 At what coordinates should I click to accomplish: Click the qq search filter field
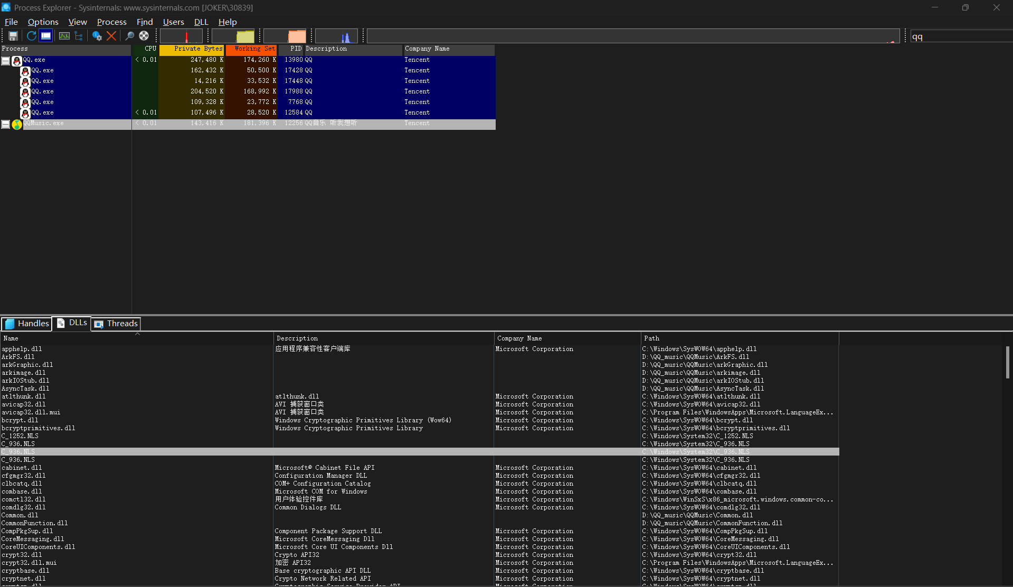[960, 36]
